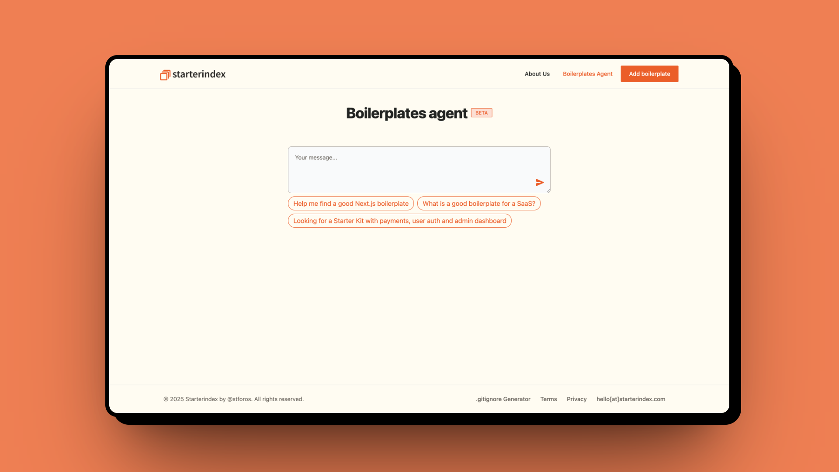Select the Boilerplates Agent nav item

click(x=587, y=73)
